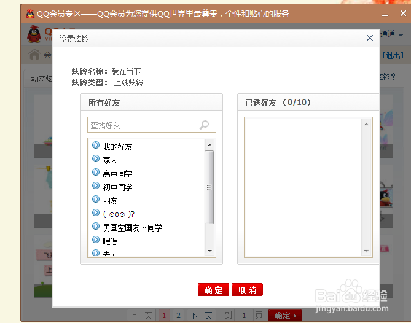411x323 pixels.
Task: Click friend list scrollbar down arrow
Action: 209,251
